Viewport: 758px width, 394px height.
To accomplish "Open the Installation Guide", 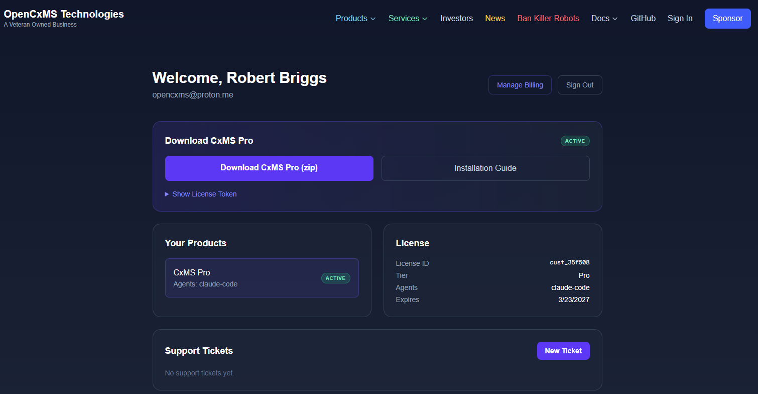I will tap(485, 168).
